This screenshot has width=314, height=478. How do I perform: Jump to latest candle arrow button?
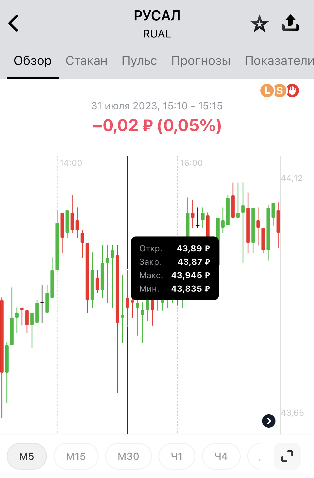[269, 421]
